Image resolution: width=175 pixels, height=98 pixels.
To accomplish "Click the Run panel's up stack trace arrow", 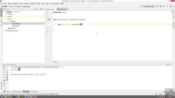I will [7, 67].
